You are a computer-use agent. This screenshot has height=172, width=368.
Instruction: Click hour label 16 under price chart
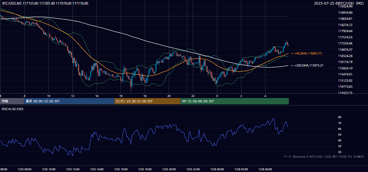pyautogui.click(x=121, y=96)
